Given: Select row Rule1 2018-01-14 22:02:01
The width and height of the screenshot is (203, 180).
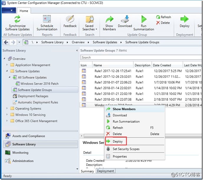Looking at the screenshot, I should pos(141,88).
